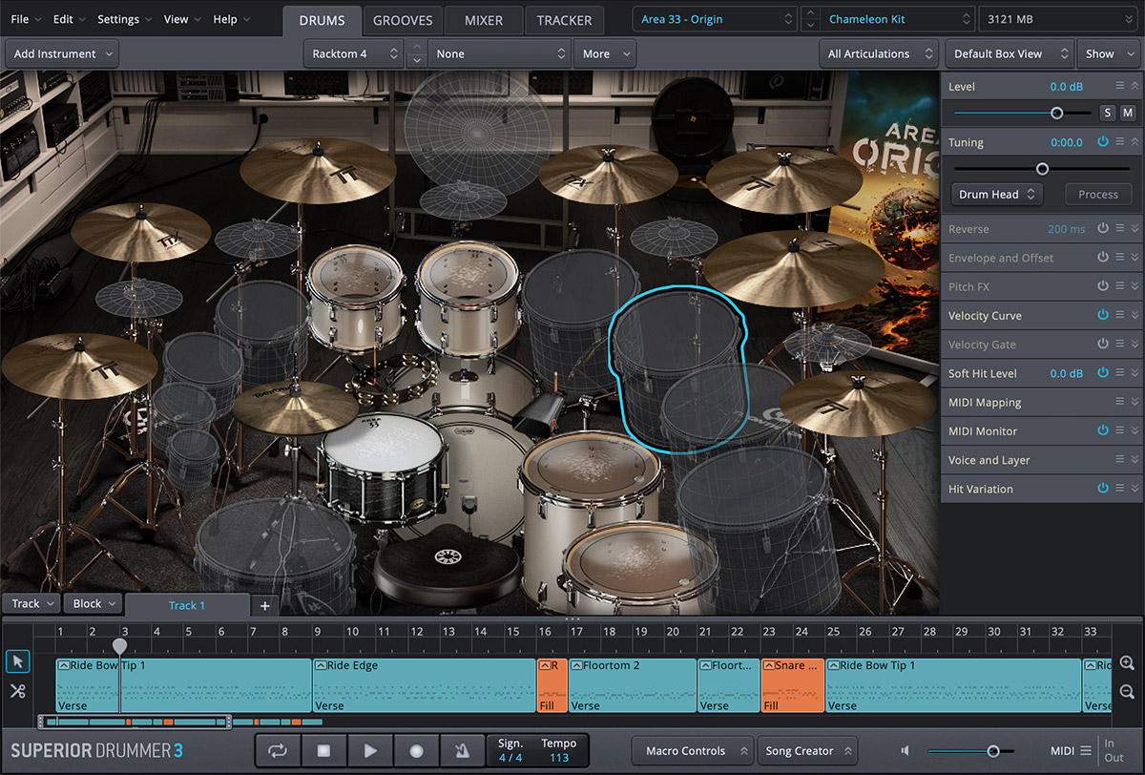Click the record button
Viewport: 1145px width, 775px height.
point(416,751)
